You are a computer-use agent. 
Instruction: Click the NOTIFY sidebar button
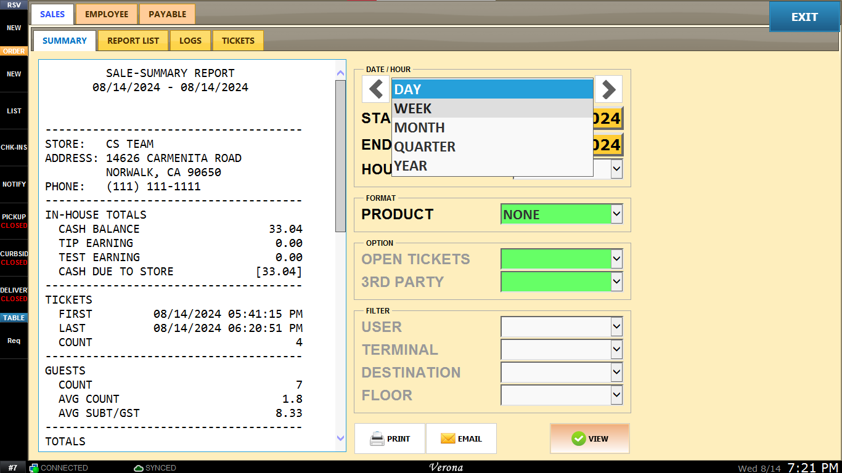pyautogui.click(x=14, y=185)
